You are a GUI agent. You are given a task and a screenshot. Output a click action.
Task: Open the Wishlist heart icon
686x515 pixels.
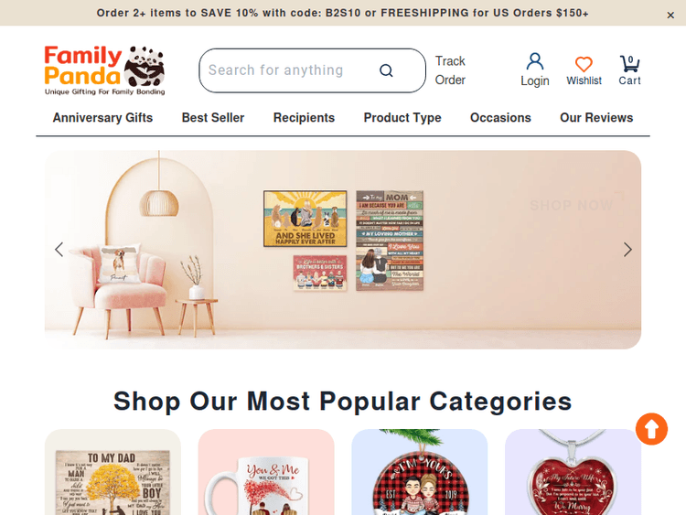[584, 64]
